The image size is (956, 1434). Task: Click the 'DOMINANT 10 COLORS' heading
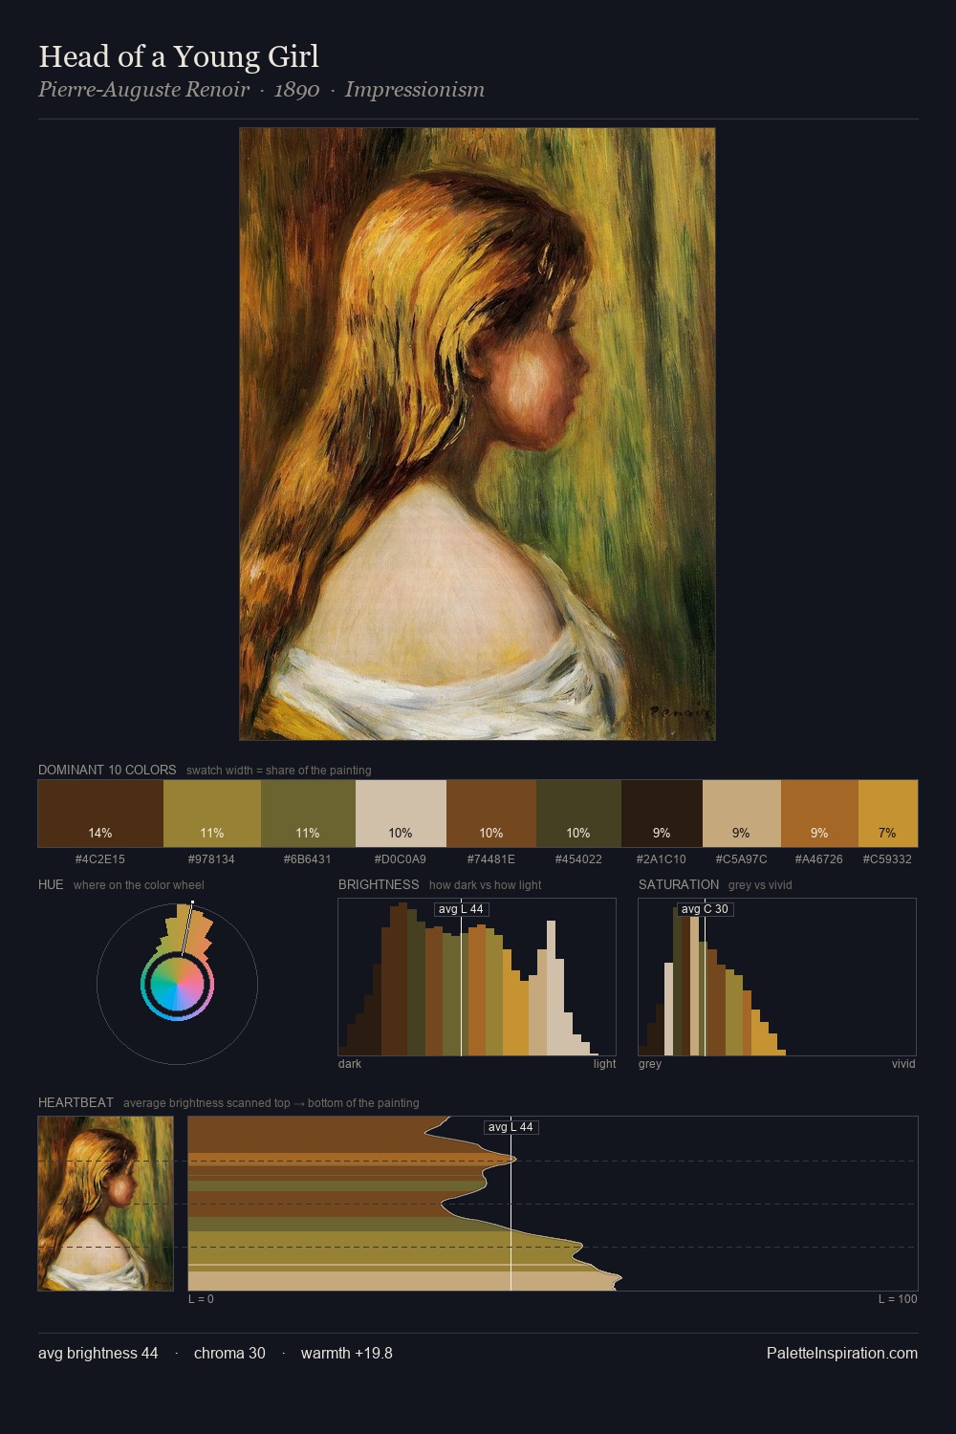pos(107,770)
